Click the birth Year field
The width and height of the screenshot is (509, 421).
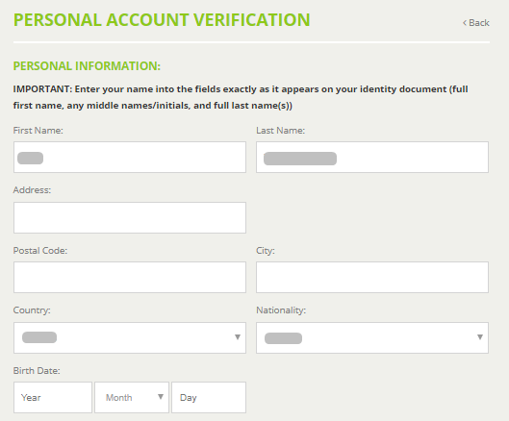(x=53, y=397)
